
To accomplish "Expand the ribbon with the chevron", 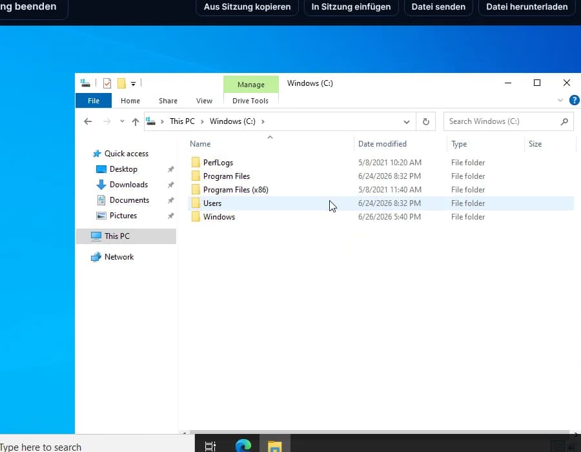I will tap(560, 100).
